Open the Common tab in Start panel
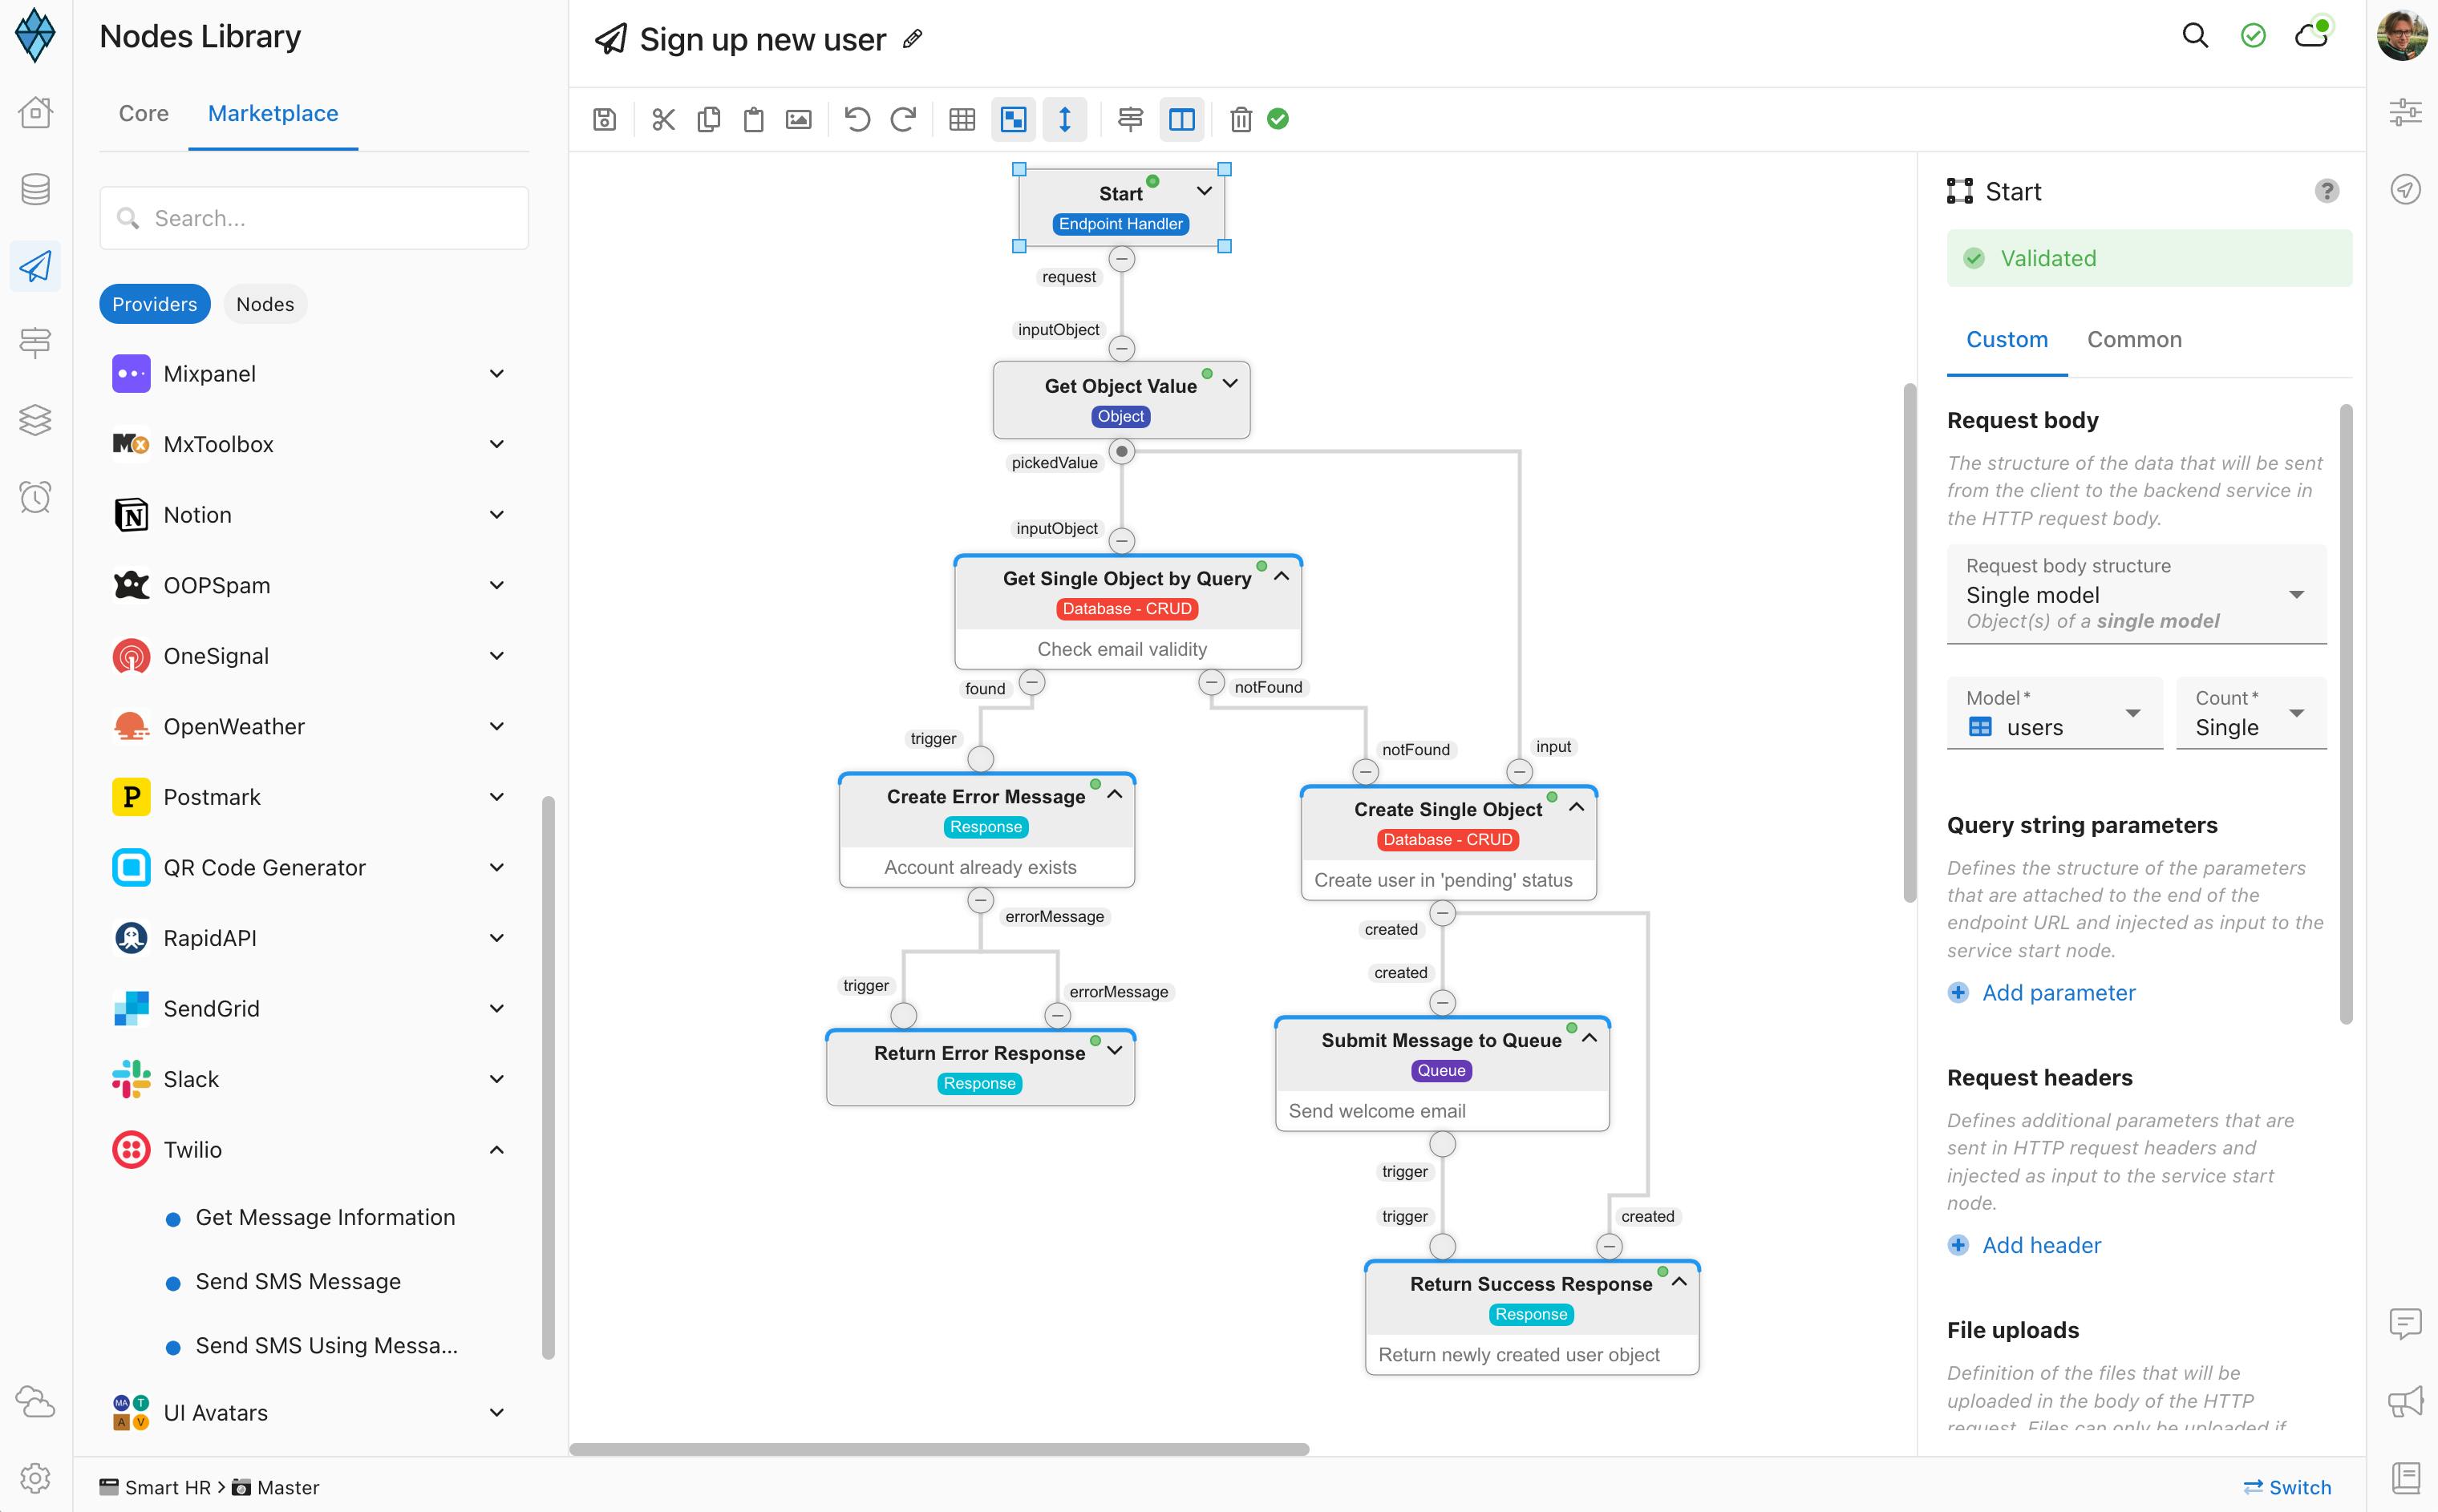Image resolution: width=2438 pixels, height=1512 pixels. [2133, 340]
